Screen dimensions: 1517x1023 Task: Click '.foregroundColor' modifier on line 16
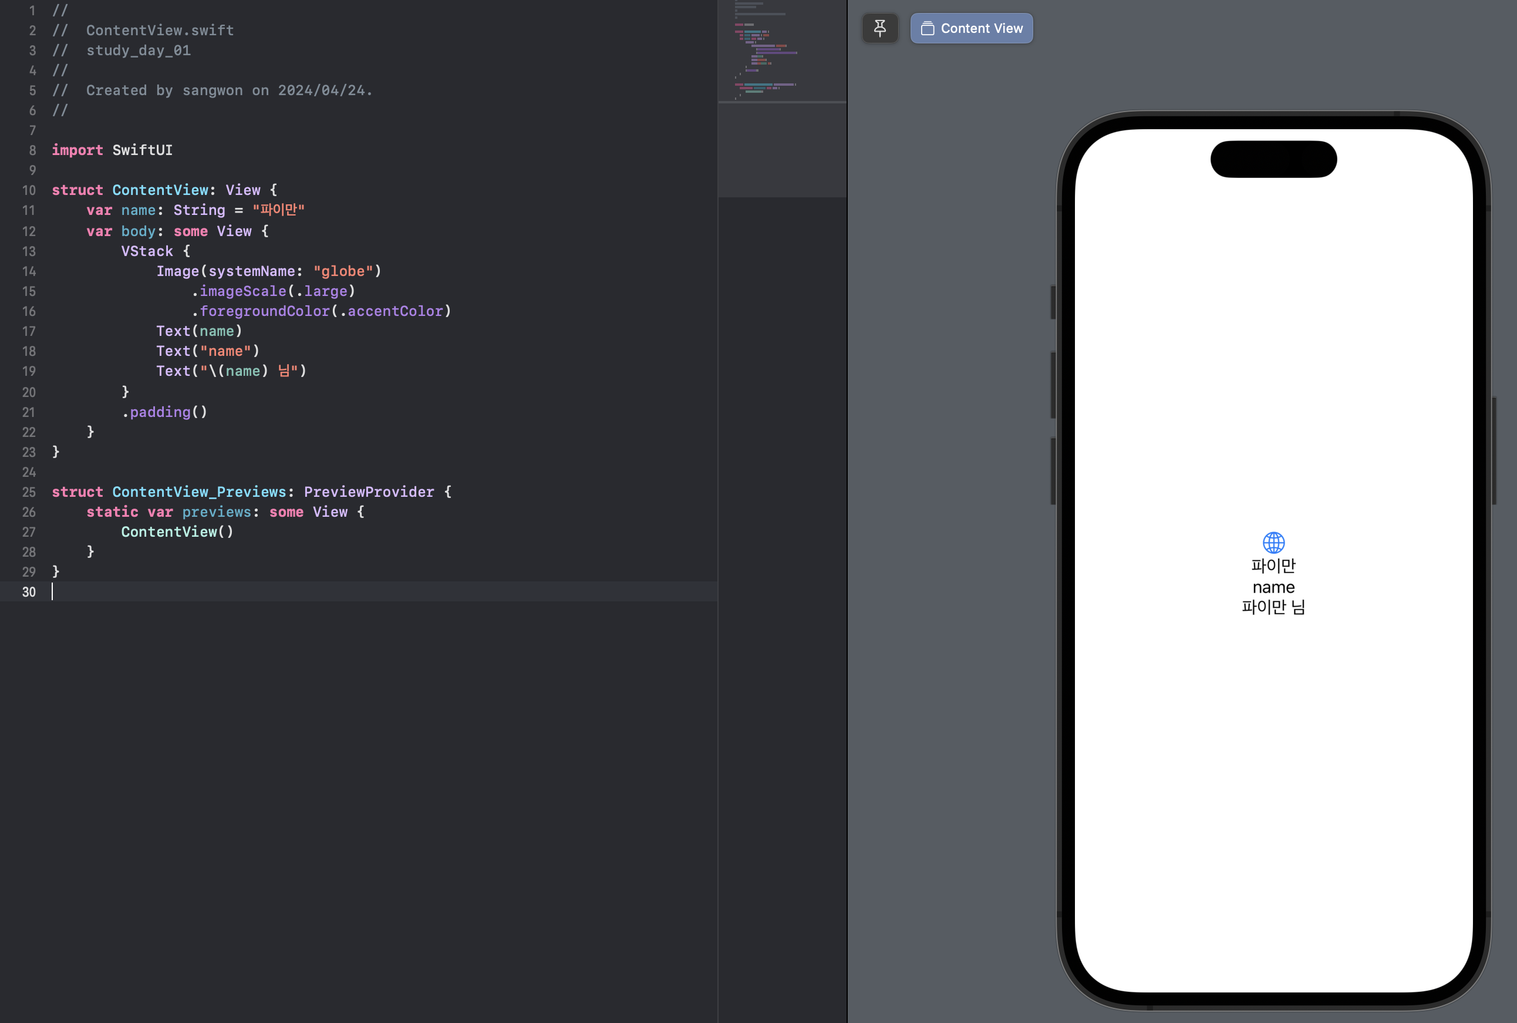[261, 311]
